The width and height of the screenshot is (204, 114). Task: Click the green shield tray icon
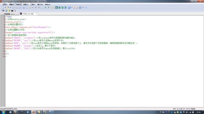[178, 112]
